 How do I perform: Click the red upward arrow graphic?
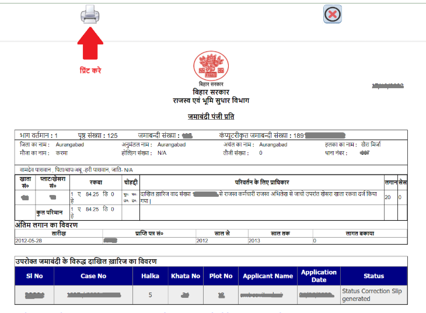coord(89,45)
